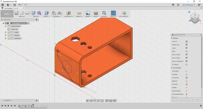Select the Extrude tool icon
This screenshot has height=109, width=203.
pos(34,13)
